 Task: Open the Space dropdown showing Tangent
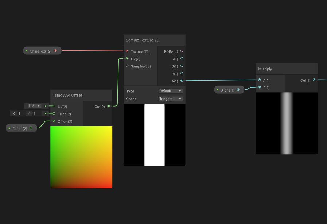point(170,99)
